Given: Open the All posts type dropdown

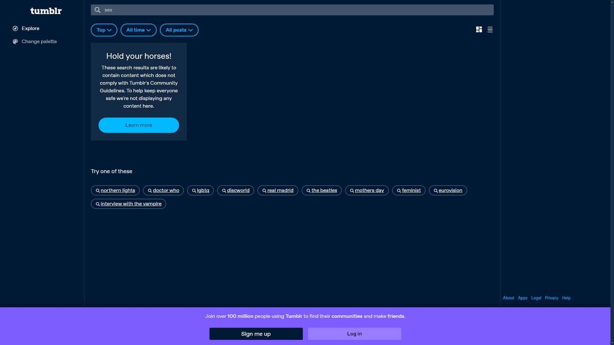Looking at the screenshot, I should point(179,30).
